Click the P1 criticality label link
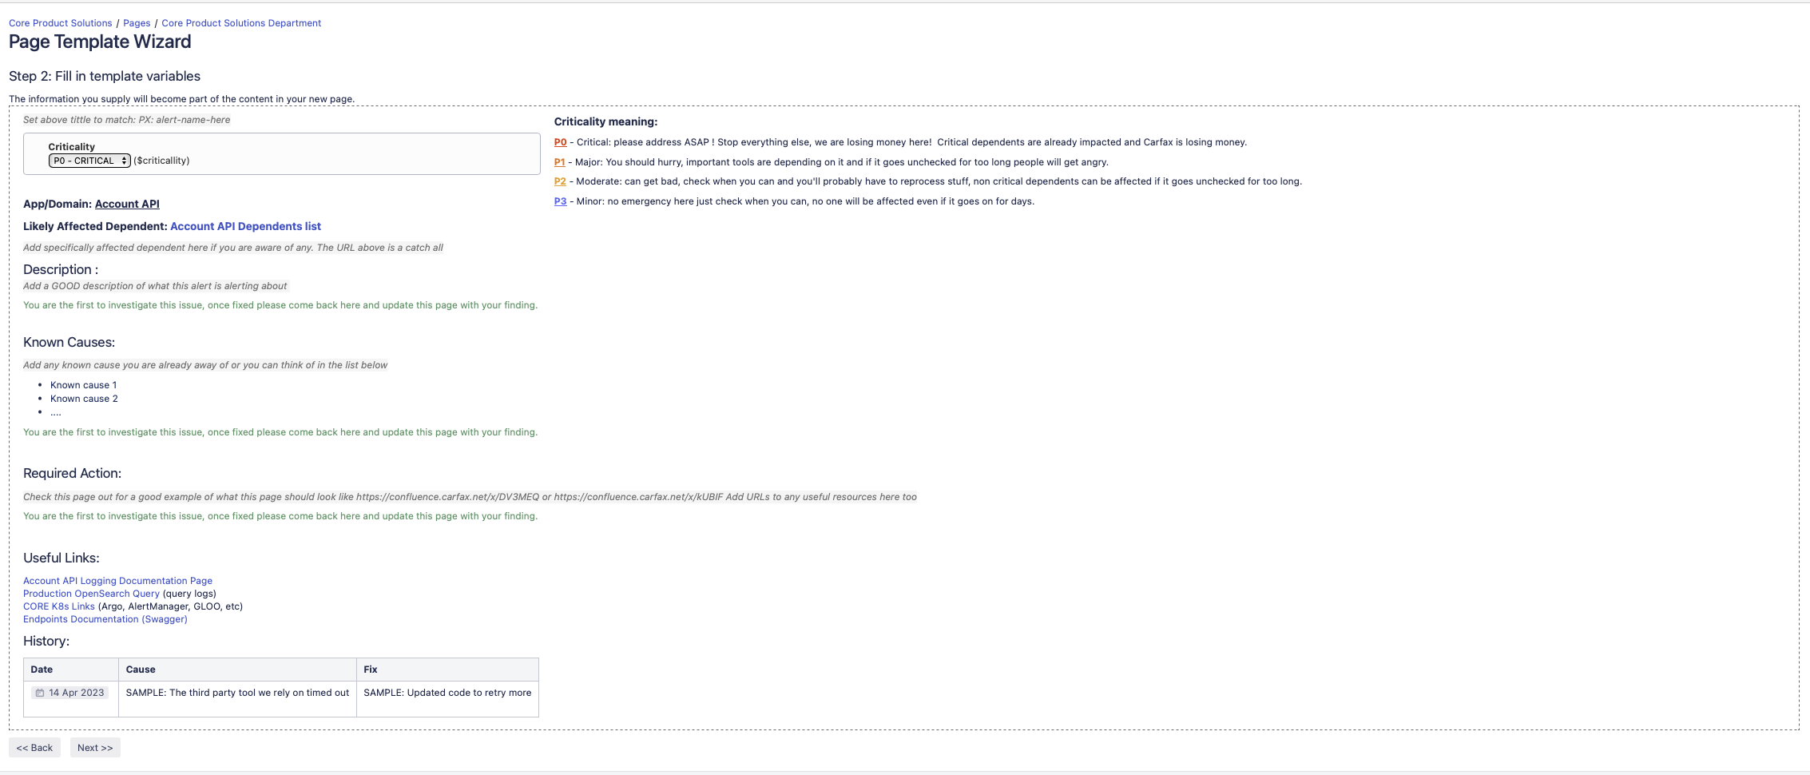Viewport: 1810px width, 775px height. (x=559, y=162)
